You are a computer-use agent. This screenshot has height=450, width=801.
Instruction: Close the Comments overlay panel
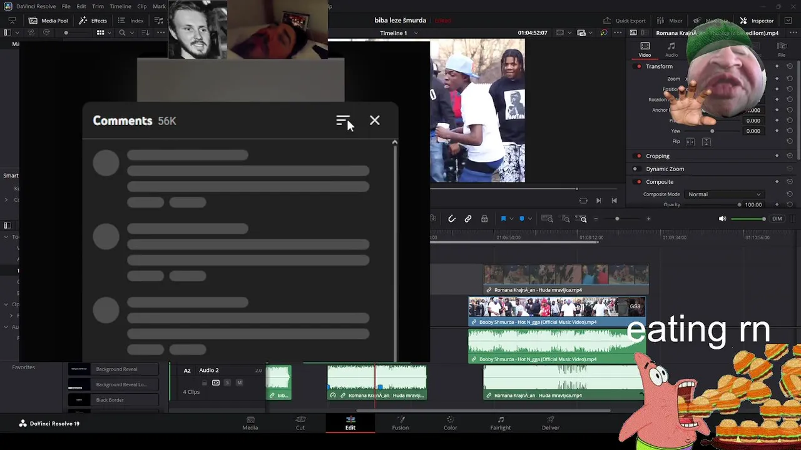click(374, 121)
